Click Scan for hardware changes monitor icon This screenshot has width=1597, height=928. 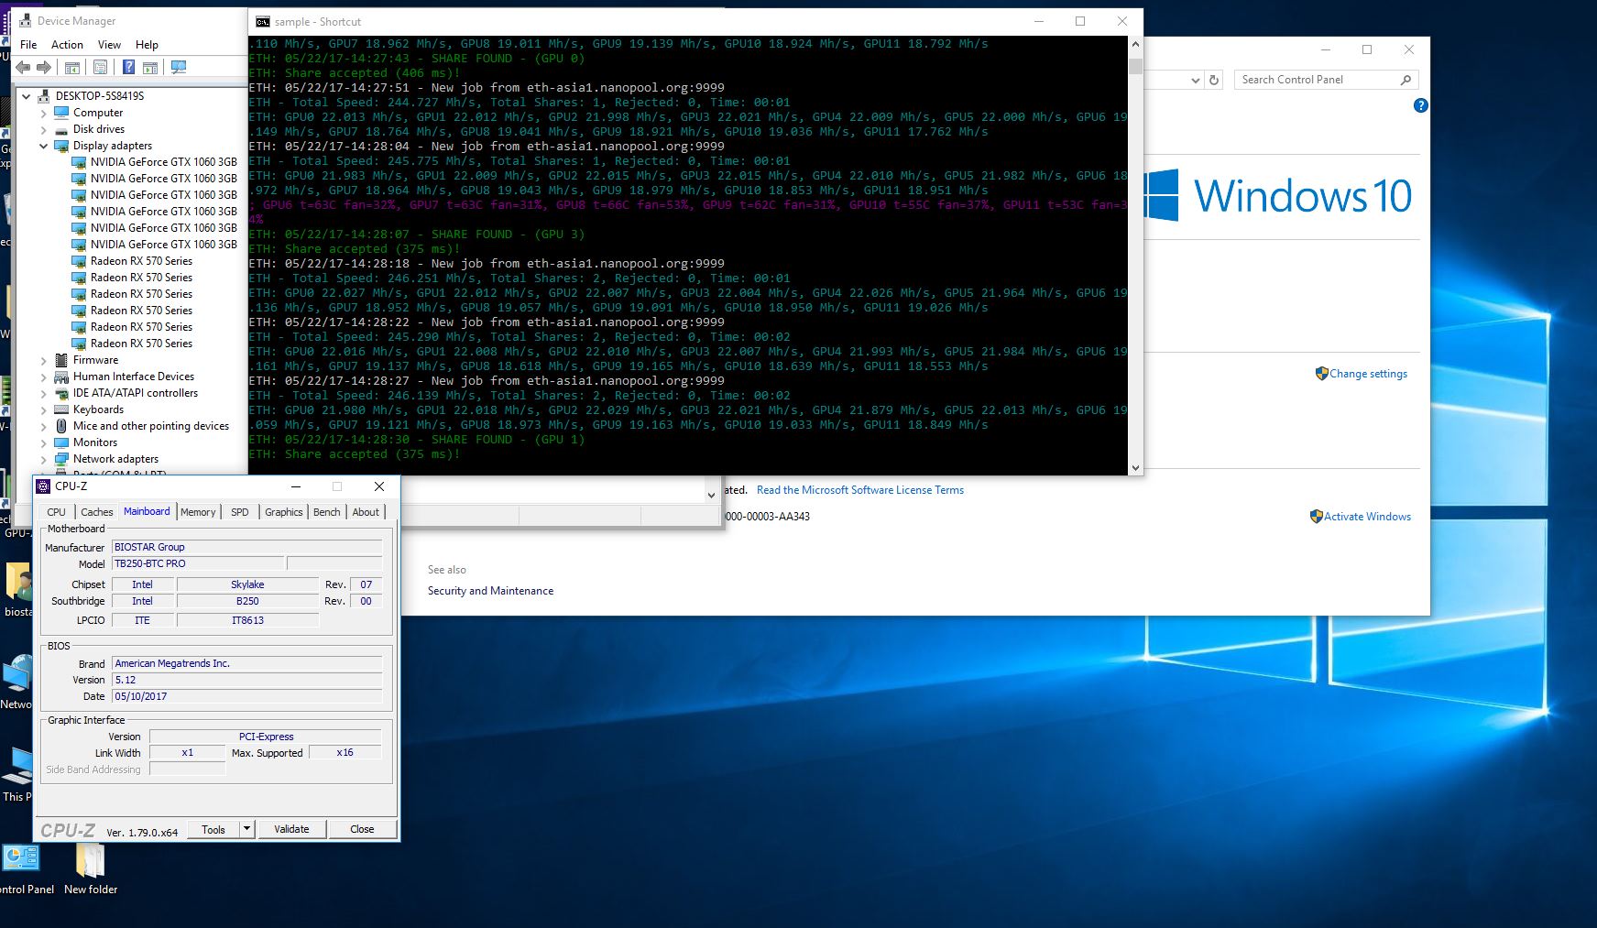[x=179, y=67]
